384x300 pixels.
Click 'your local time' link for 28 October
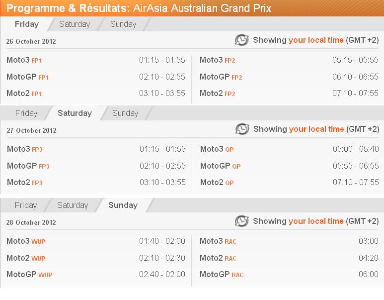pos(316,221)
